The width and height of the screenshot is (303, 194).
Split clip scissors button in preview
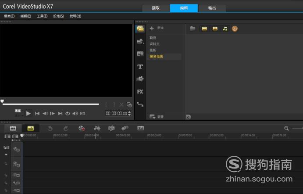point(121,104)
